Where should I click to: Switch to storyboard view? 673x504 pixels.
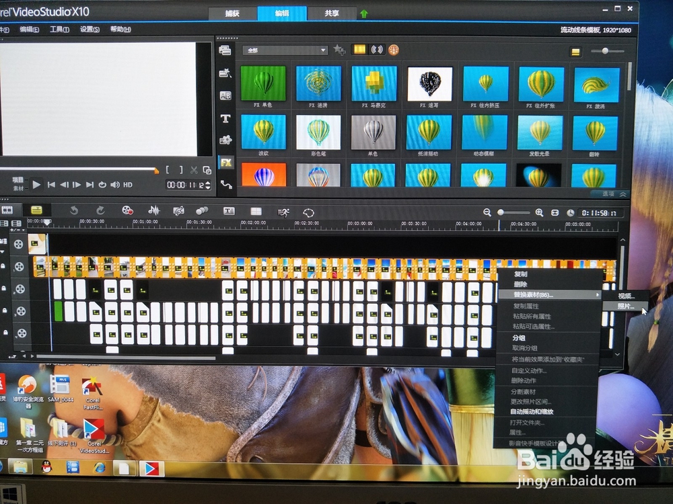click(7, 210)
